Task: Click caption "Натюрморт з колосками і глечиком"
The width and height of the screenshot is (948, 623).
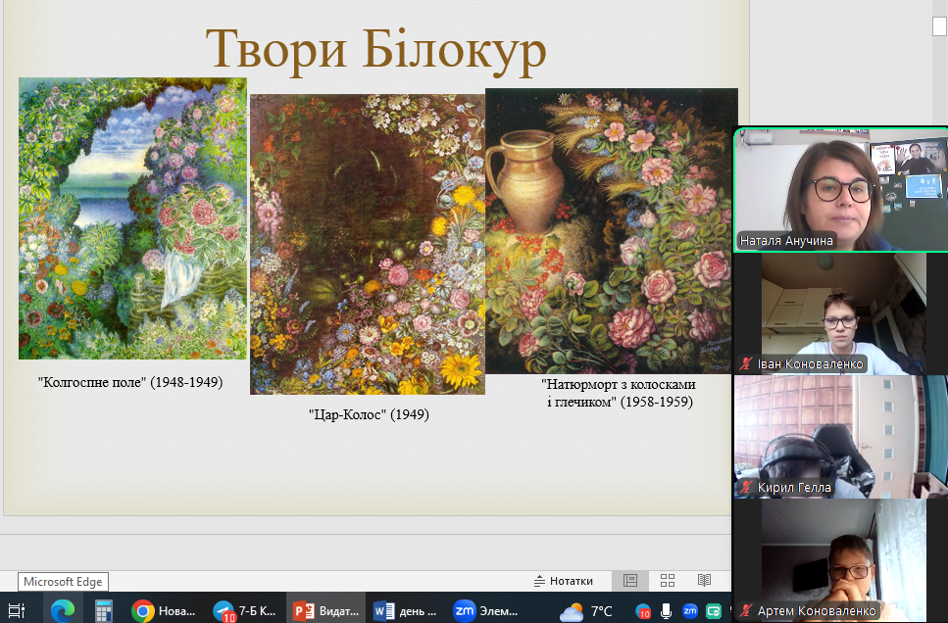Action: [x=619, y=394]
